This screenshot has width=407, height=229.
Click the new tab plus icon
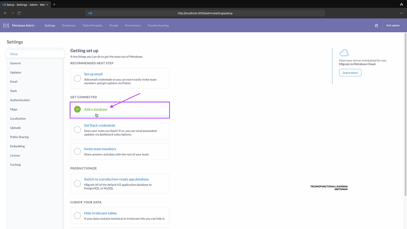point(54,5)
